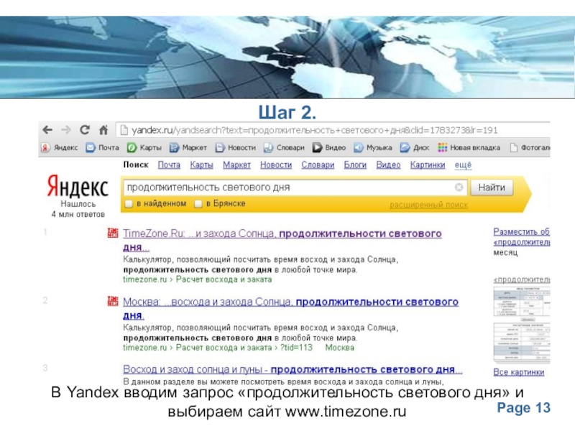Image resolution: width=575 pixels, height=431 pixels.
Task: Switch to the Словари link above search box
Action: coord(318,165)
